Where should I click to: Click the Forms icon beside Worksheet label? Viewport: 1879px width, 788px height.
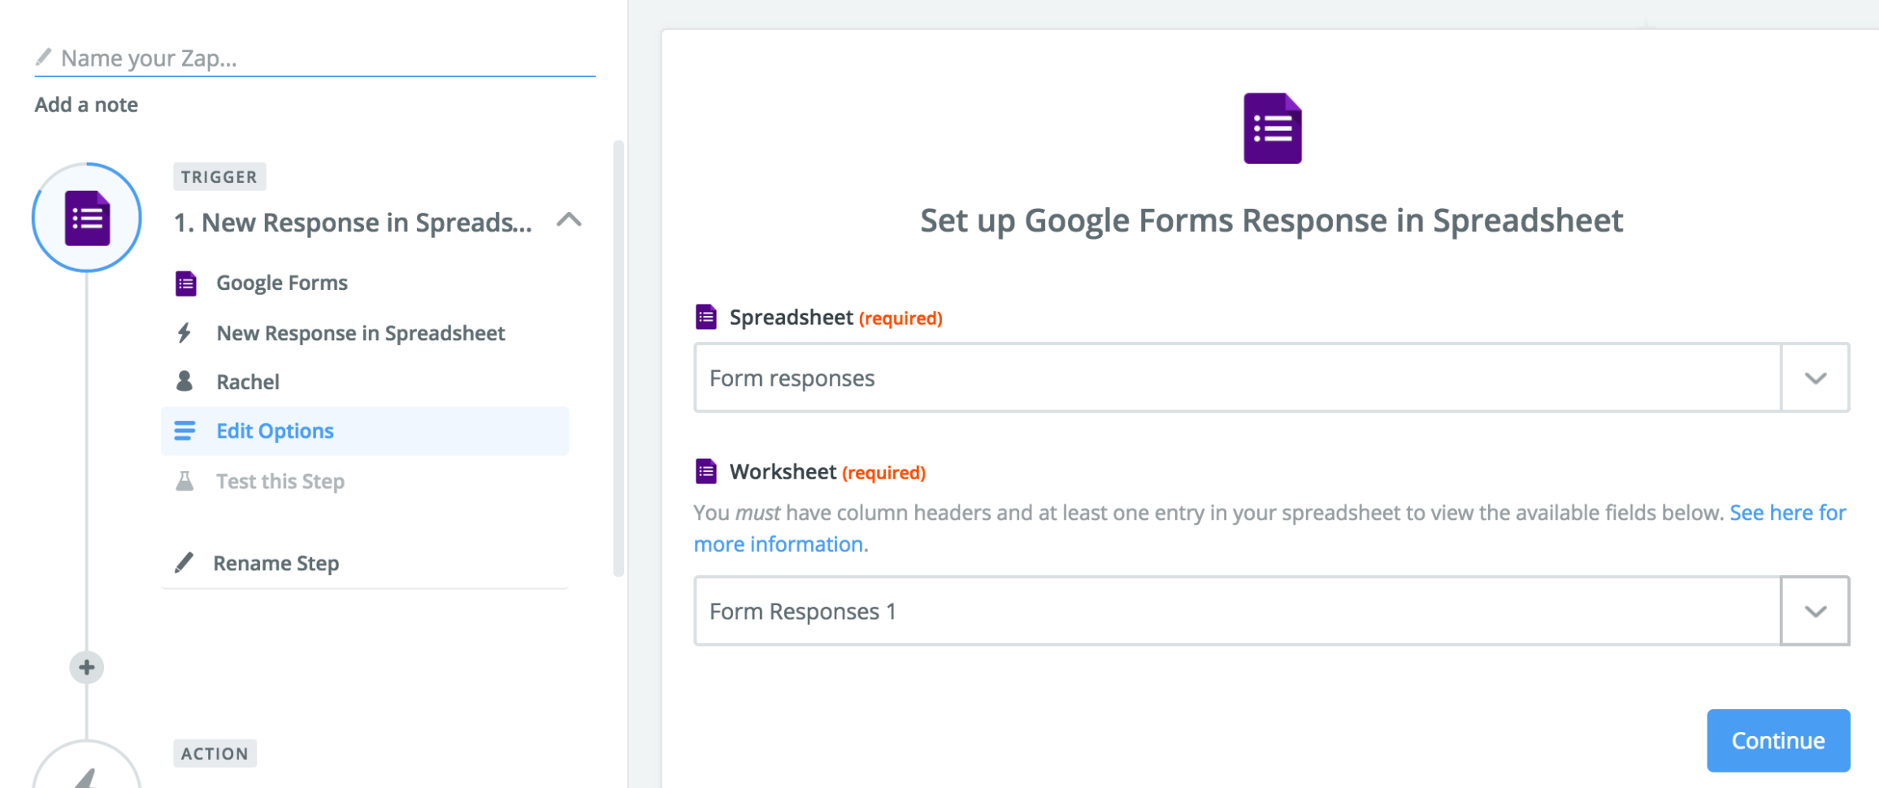click(x=706, y=471)
